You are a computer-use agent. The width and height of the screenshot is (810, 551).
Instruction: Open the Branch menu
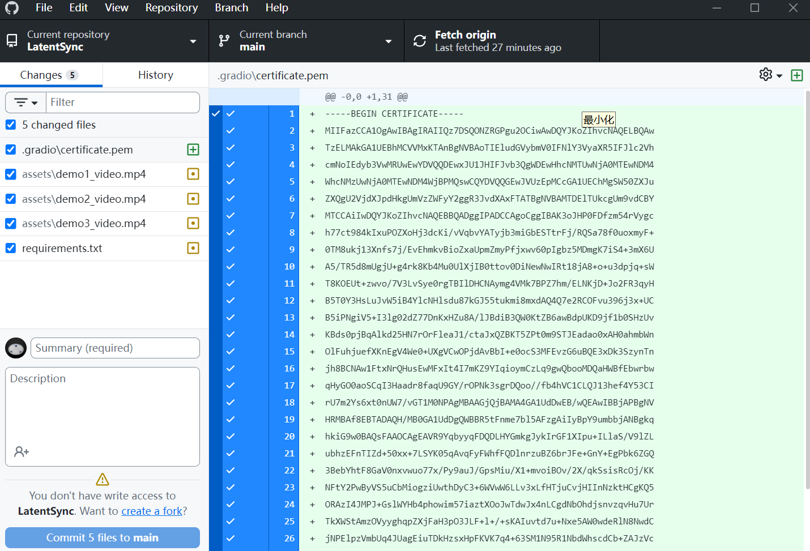[x=231, y=8]
